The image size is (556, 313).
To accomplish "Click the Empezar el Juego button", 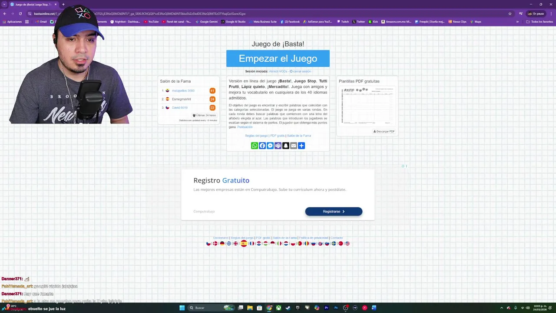I will coord(278,59).
